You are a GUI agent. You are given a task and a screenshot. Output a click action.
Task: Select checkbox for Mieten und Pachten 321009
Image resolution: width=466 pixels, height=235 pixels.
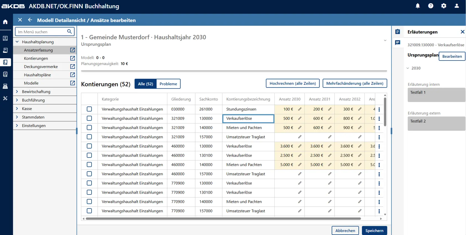89,128
